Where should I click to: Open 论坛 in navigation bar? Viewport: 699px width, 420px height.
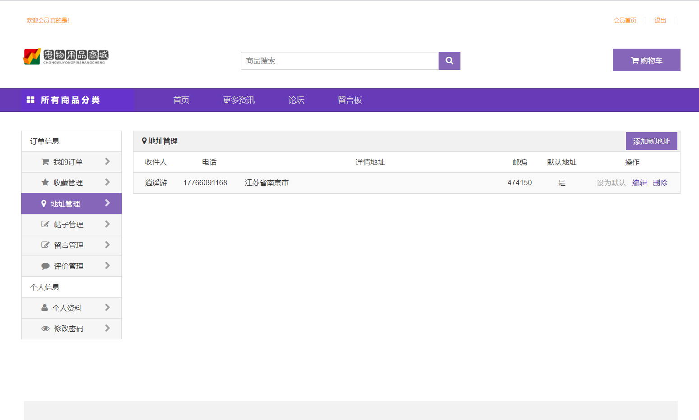pyautogui.click(x=296, y=100)
